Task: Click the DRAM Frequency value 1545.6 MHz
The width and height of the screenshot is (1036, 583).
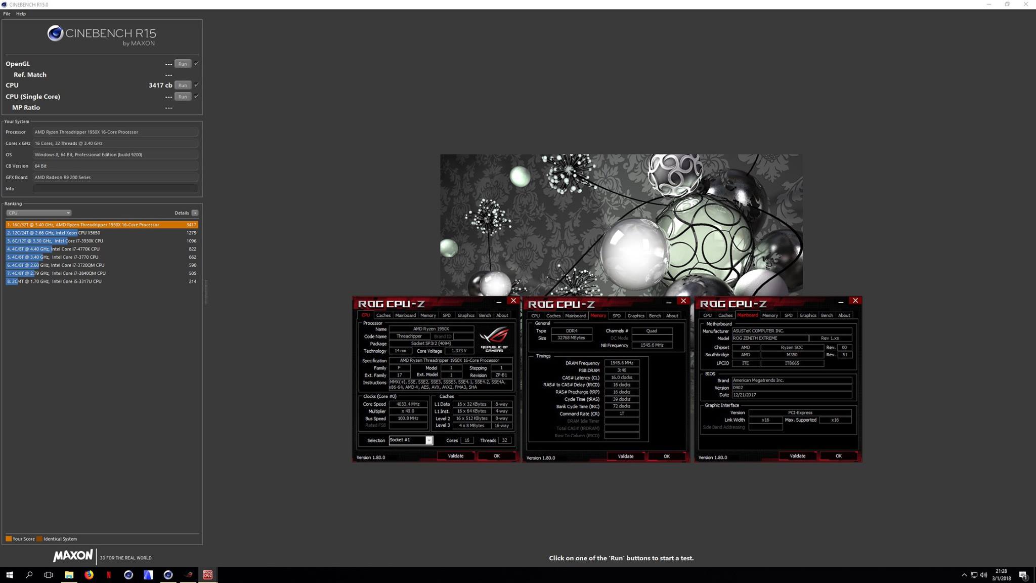Action: coord(622,363)
